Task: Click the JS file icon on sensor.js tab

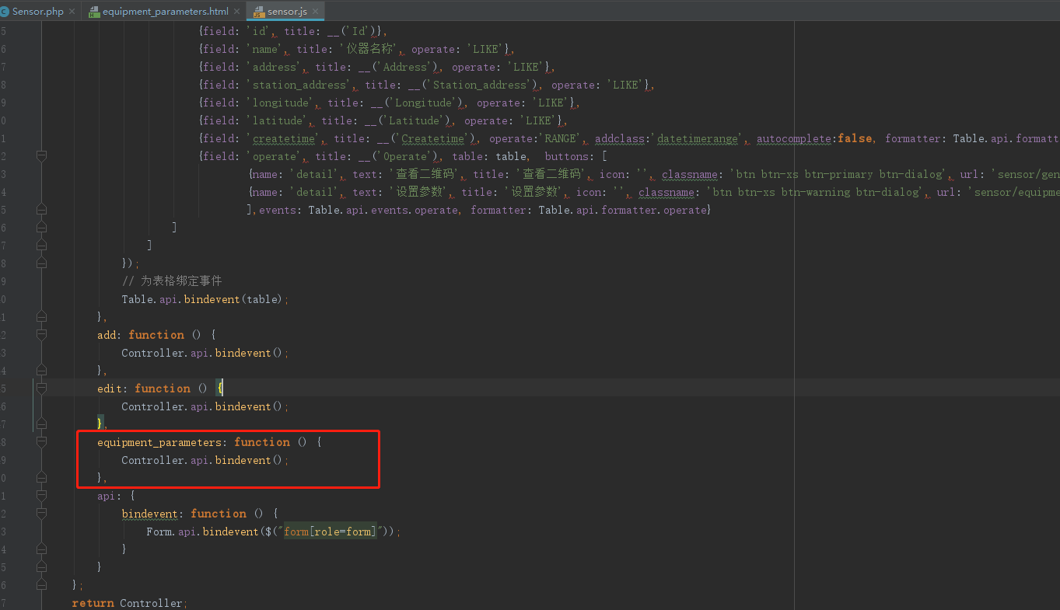Action: click(259, 12)
